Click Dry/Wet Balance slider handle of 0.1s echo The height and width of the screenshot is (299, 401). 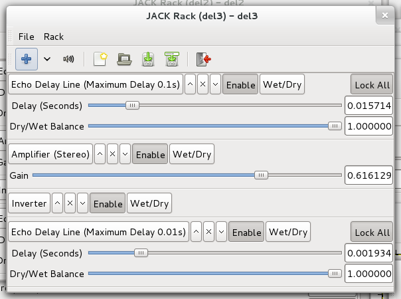point(335,126)
